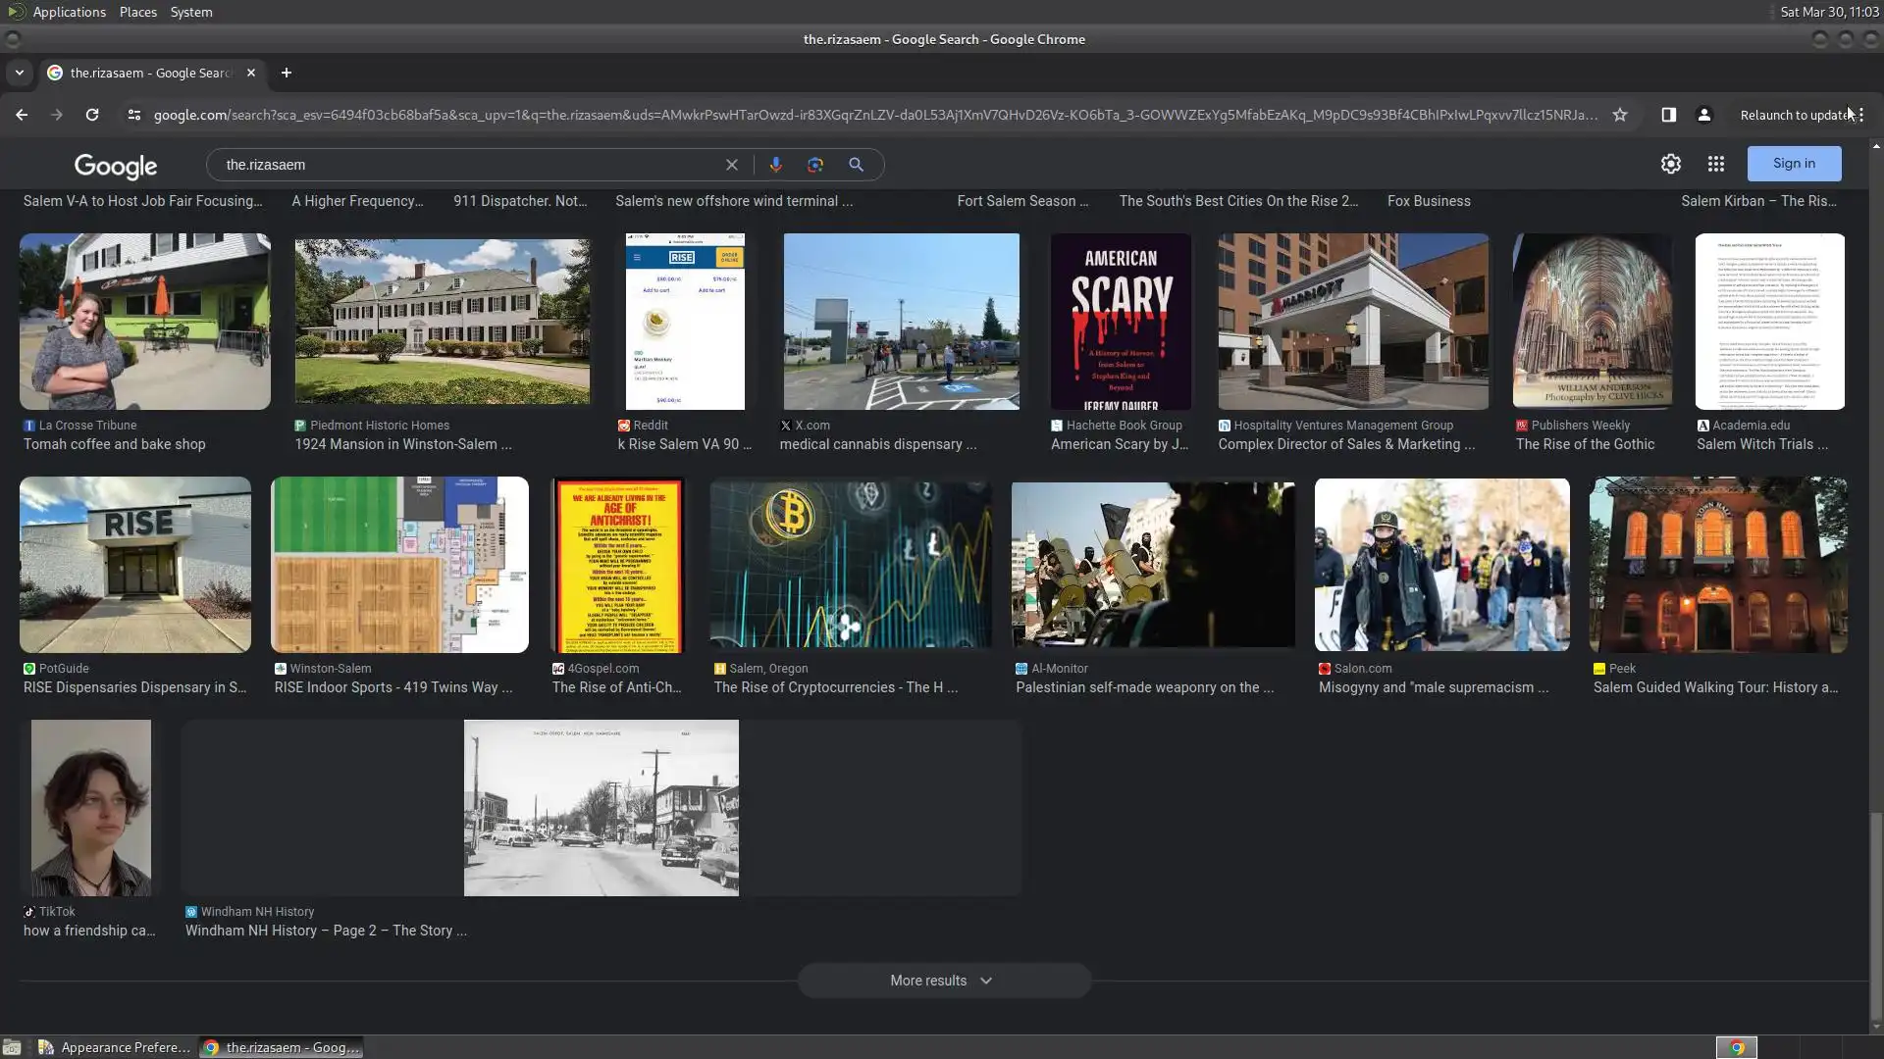Open Tomah coffee and bake shop link

(115, 444)
